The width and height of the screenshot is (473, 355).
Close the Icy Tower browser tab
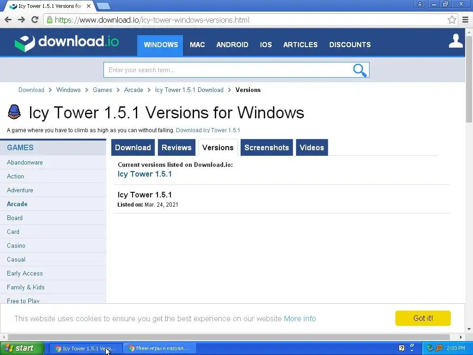point(88,6)
